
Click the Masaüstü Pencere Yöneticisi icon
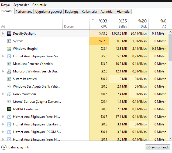pos(9,64)
